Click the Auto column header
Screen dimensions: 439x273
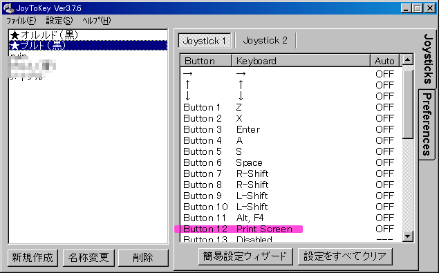[384, 61]
